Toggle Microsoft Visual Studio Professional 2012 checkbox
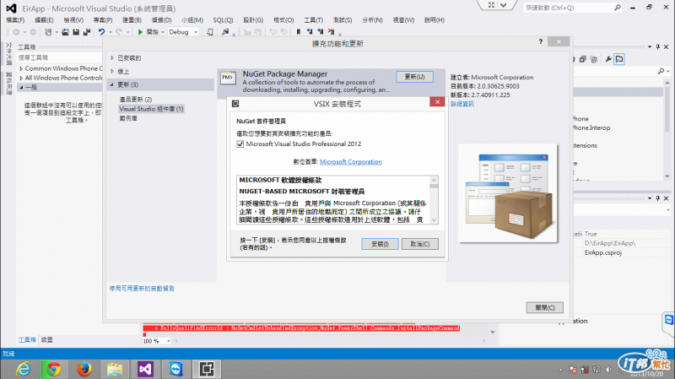675x379 pixels. click(240, 144)
